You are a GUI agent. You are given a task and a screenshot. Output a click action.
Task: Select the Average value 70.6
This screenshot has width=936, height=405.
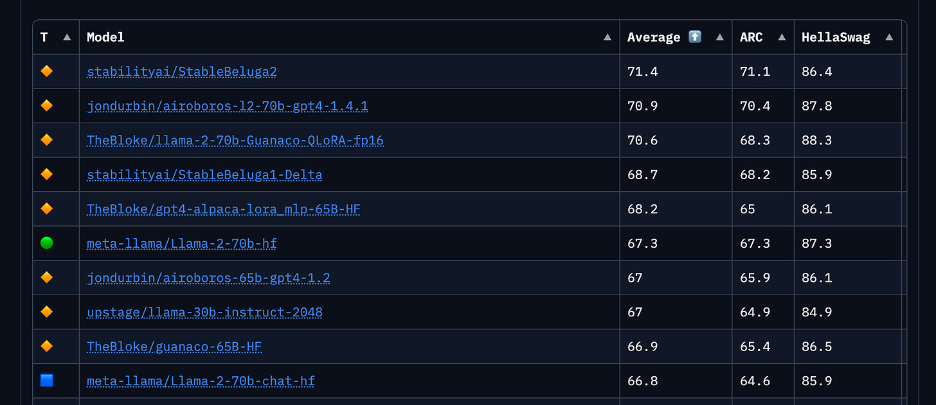point(643,141)
